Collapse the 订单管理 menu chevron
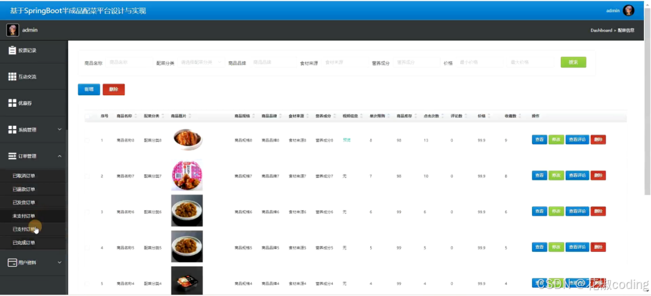The image size is (651, 296). pyautogui.click(x=59, y=156)
